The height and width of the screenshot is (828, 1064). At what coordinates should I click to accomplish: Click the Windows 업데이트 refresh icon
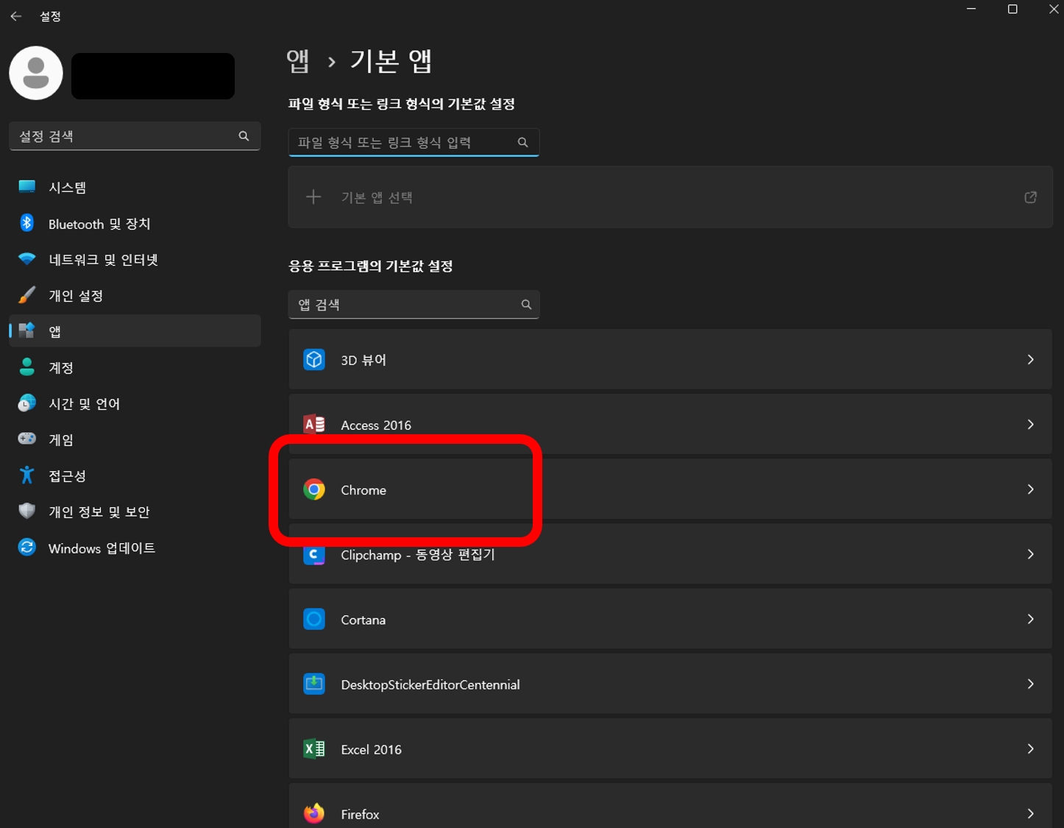pos(27,548)
